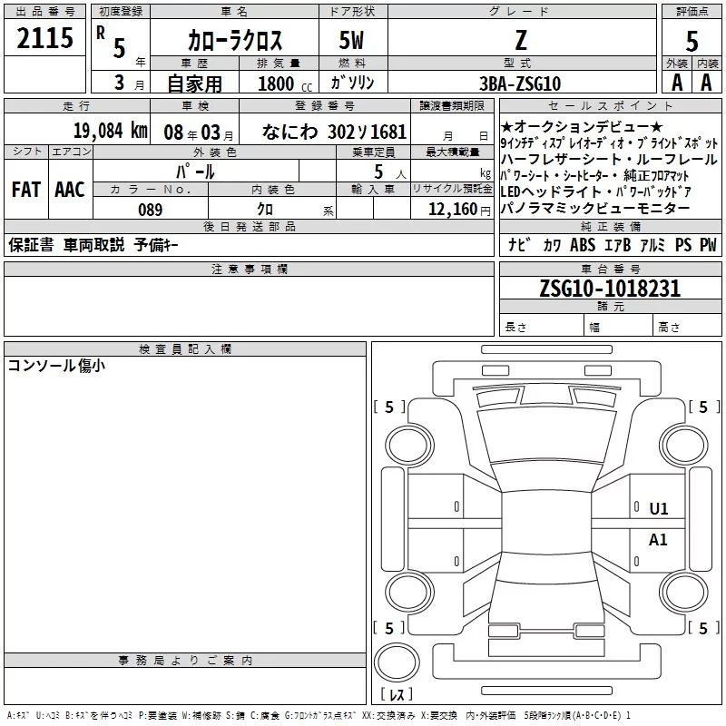Click the vehicle history value 自家用
The height and width of the screenshot is (726, 726).
(x=194, y=83)
